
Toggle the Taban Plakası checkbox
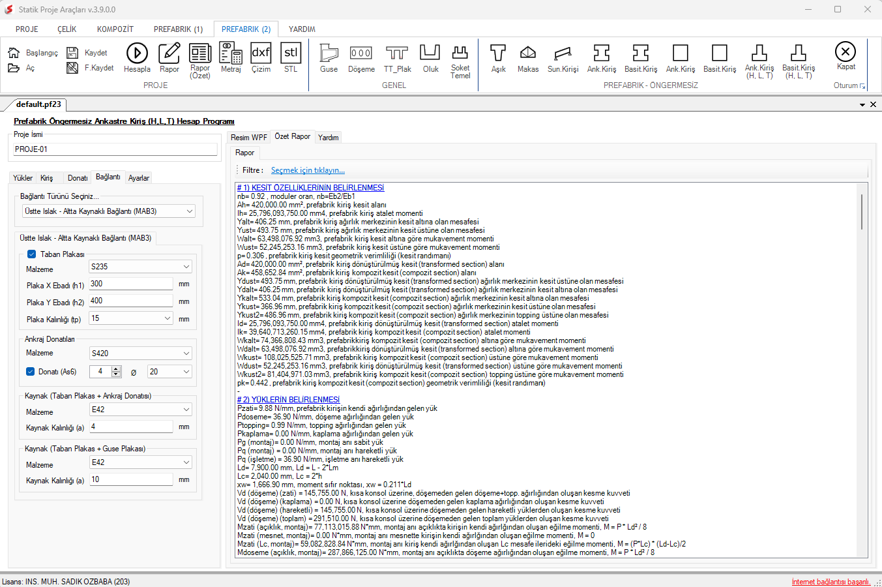31,254
